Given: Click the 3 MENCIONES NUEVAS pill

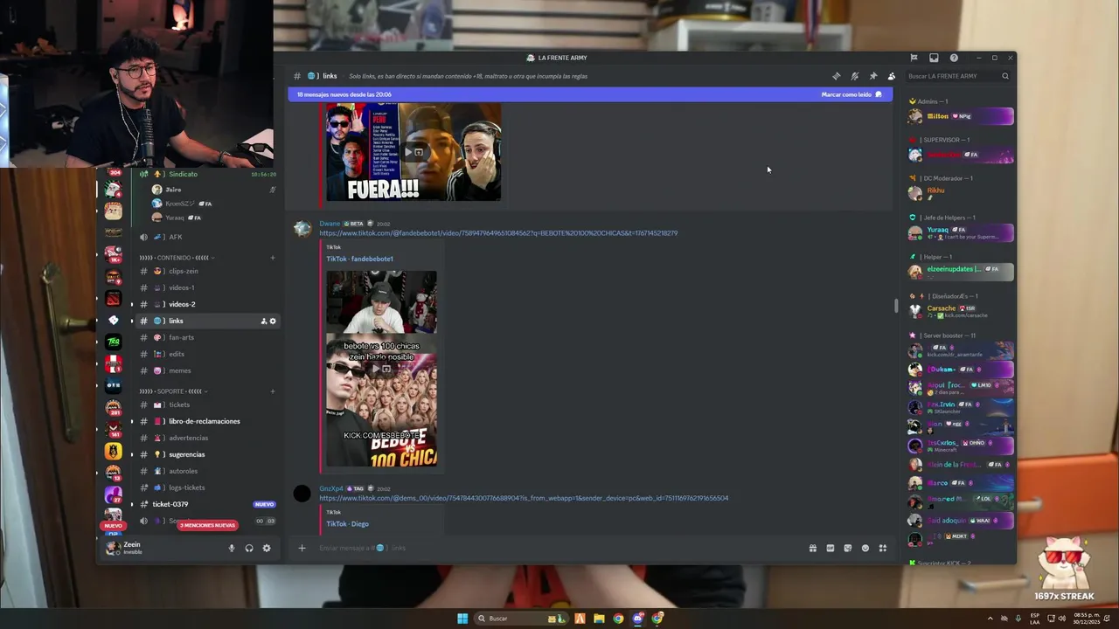Looking at the screenshot, I should 207,525.
